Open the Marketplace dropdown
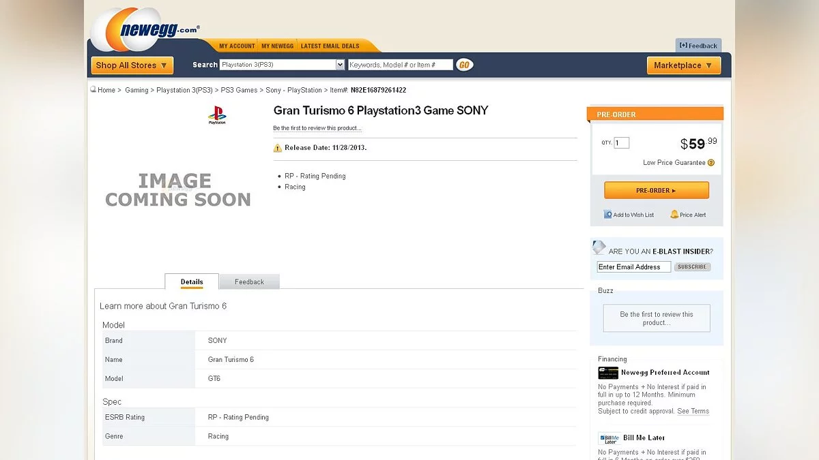This screenshot has height=460, width=819. [x=684, y=65]
